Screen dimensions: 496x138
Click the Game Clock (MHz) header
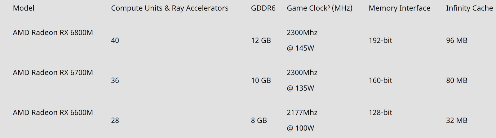pos(320,8)
